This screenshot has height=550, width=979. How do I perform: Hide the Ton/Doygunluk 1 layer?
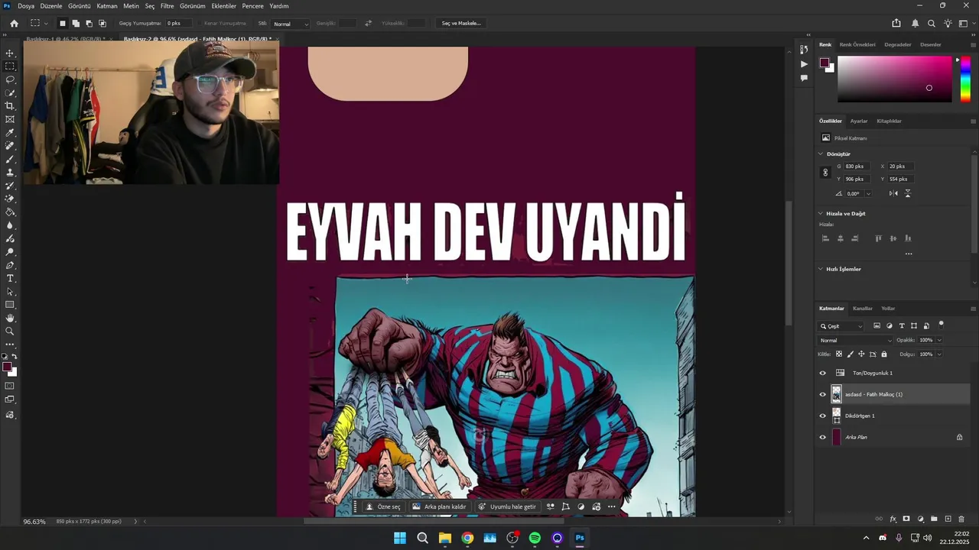click(x=823, y=373)
